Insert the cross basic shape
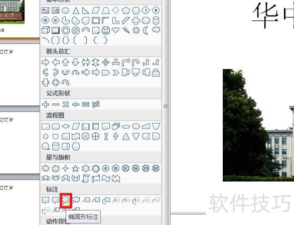Screen dimensions: 294x225 pyautogui.click(x=136, y=20)
